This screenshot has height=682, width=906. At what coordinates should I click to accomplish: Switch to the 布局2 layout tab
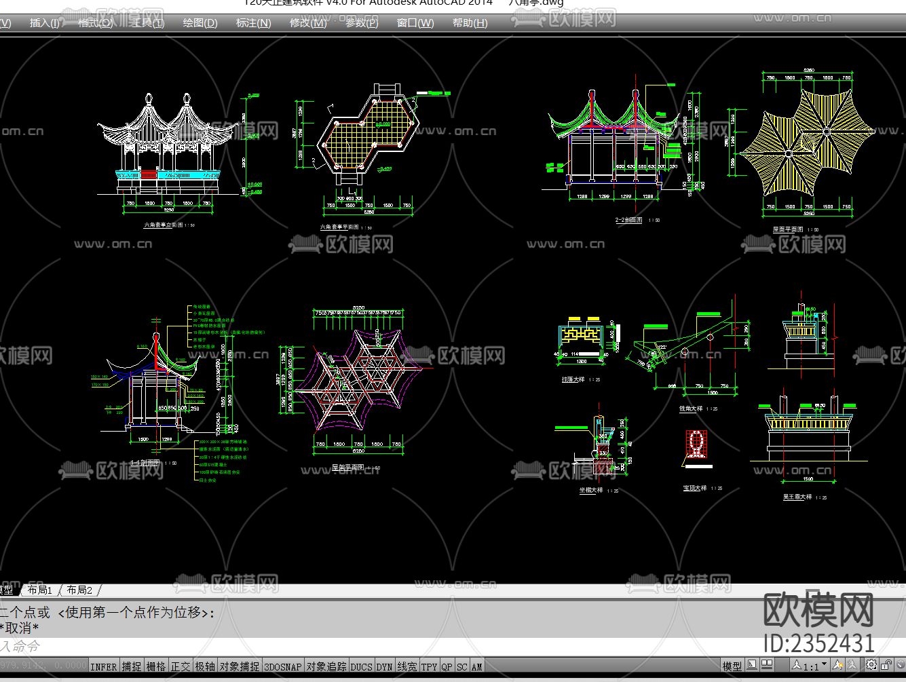(x=79, y=590)
